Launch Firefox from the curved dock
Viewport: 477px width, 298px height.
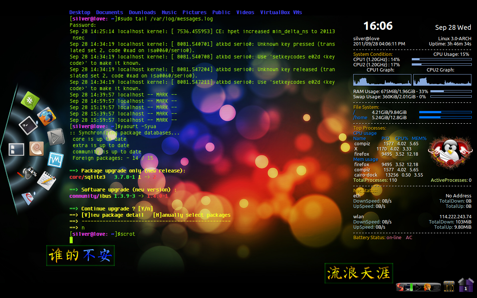pyautogui.click(x=47, y=117)
